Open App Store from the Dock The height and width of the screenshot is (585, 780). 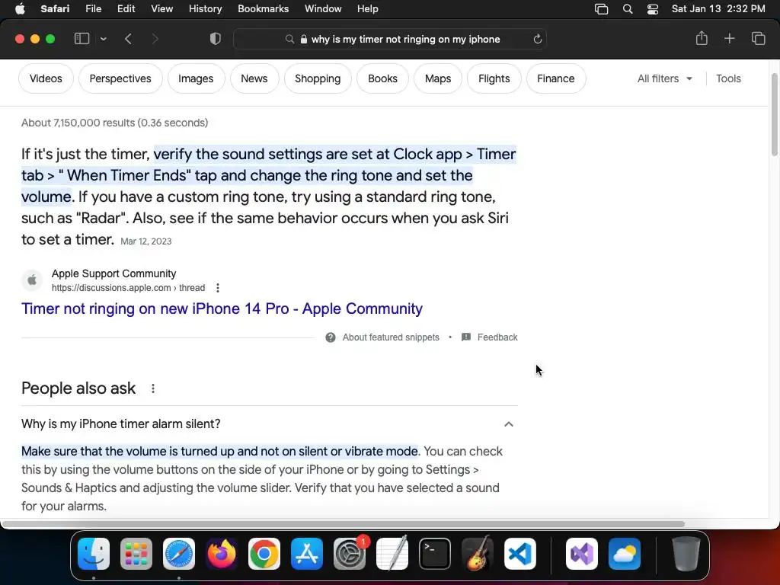[x=307, y=554]
